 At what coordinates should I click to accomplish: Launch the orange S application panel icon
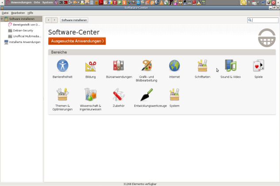tap(124, 3)
